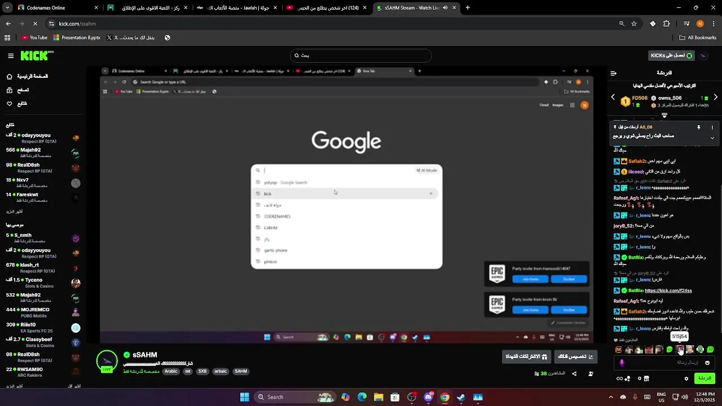The image size is (722, 406).
Task: Open a new browser tab
Action: [468, 8]
